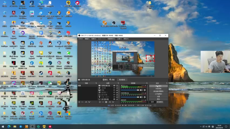This screenshot has height=129, width=230.
Task: Open the Microsoft Edge desktop icon
Action: tap(41, 4)
